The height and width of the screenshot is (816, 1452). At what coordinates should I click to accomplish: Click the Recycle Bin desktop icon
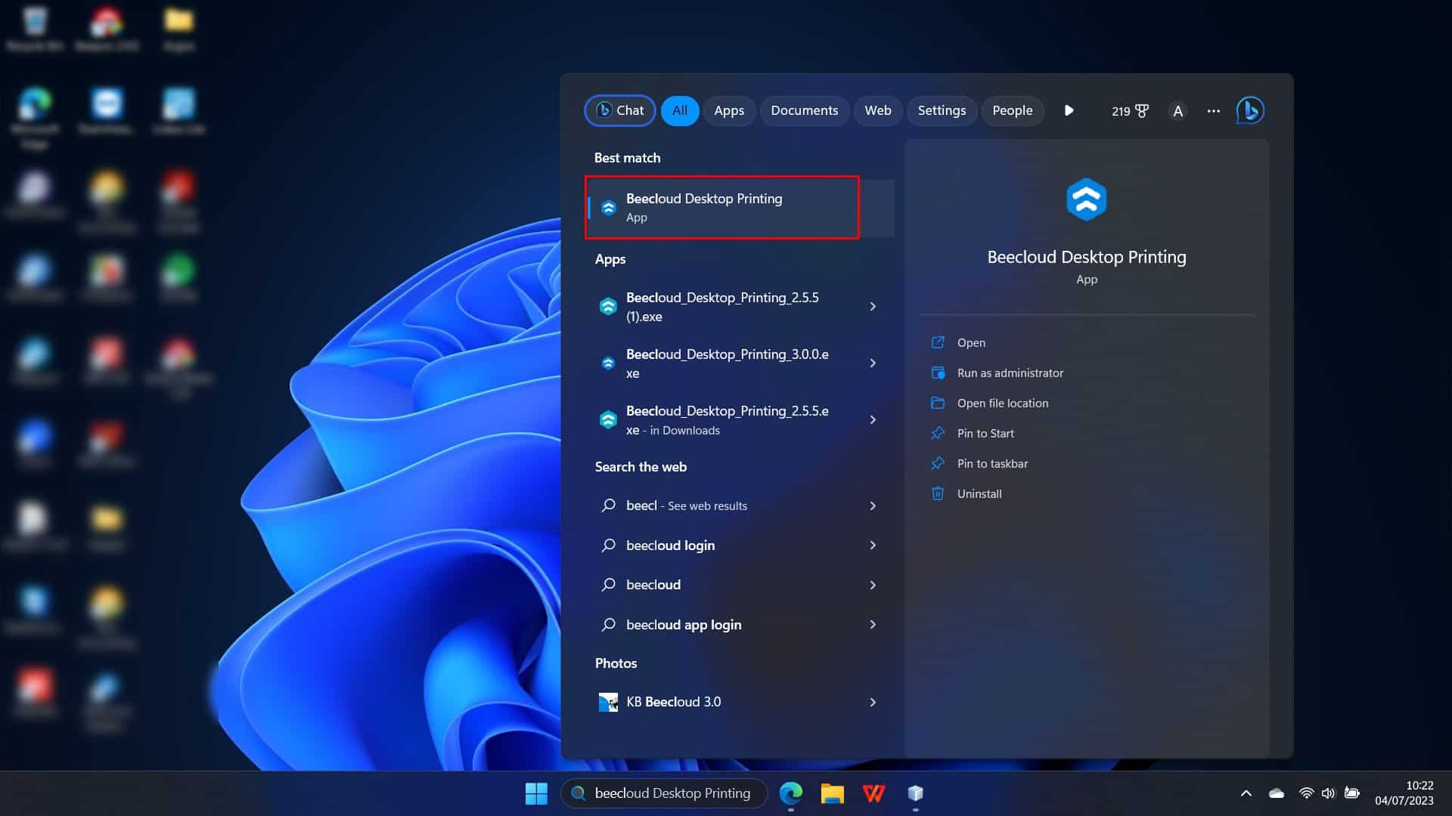click(35, 29)
